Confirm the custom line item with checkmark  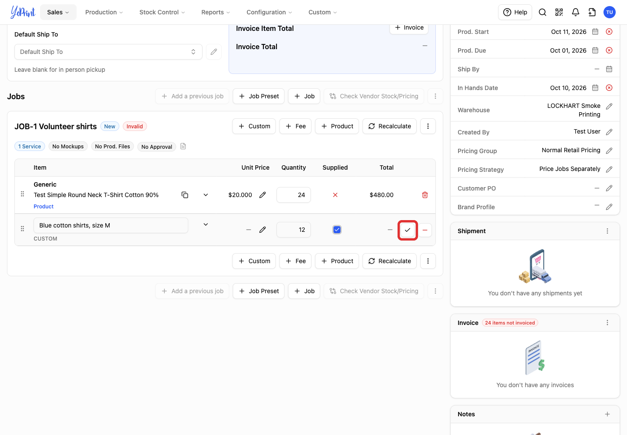click(x=408, y=230)
